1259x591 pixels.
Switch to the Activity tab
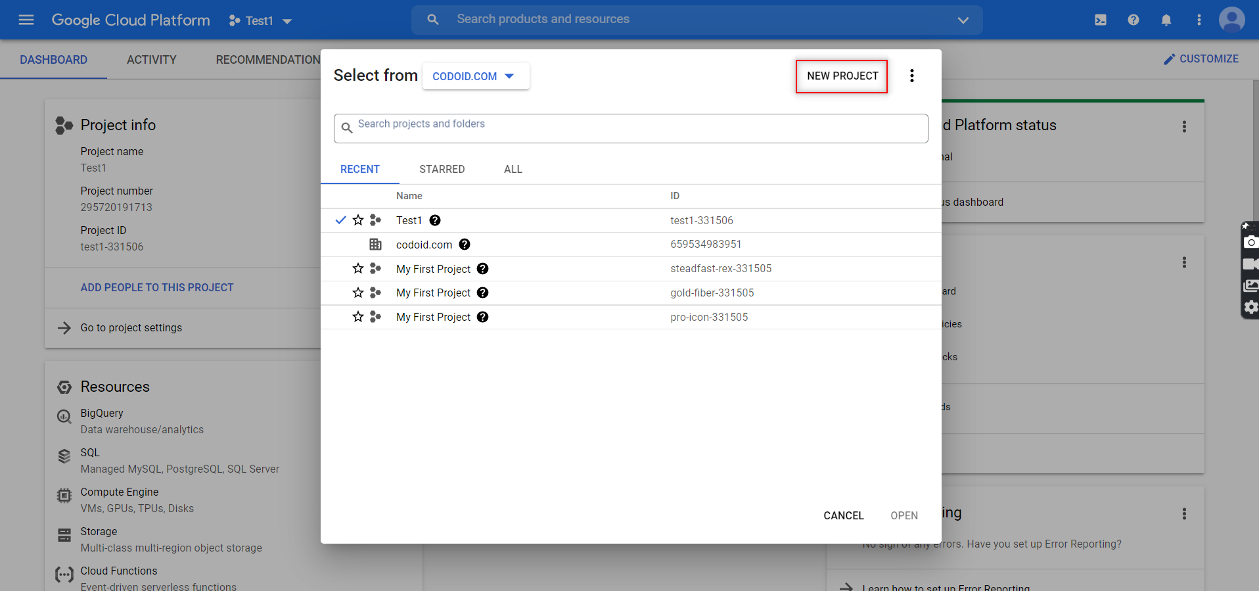[152, 60]
